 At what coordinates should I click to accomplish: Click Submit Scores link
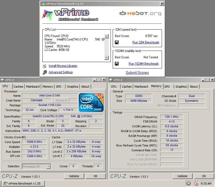pyautogui.click(x=137, y=72)
